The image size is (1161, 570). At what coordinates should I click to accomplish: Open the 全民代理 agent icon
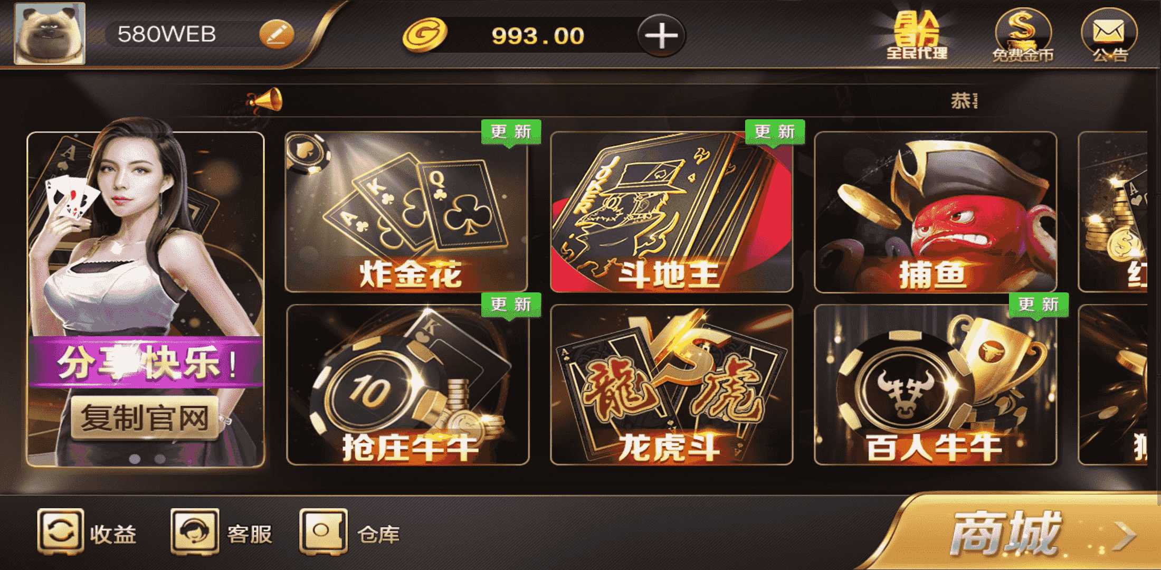coord(917,36)
